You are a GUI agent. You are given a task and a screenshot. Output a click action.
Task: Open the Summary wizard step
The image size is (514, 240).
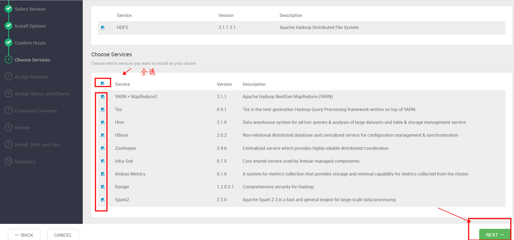[25, 162]
